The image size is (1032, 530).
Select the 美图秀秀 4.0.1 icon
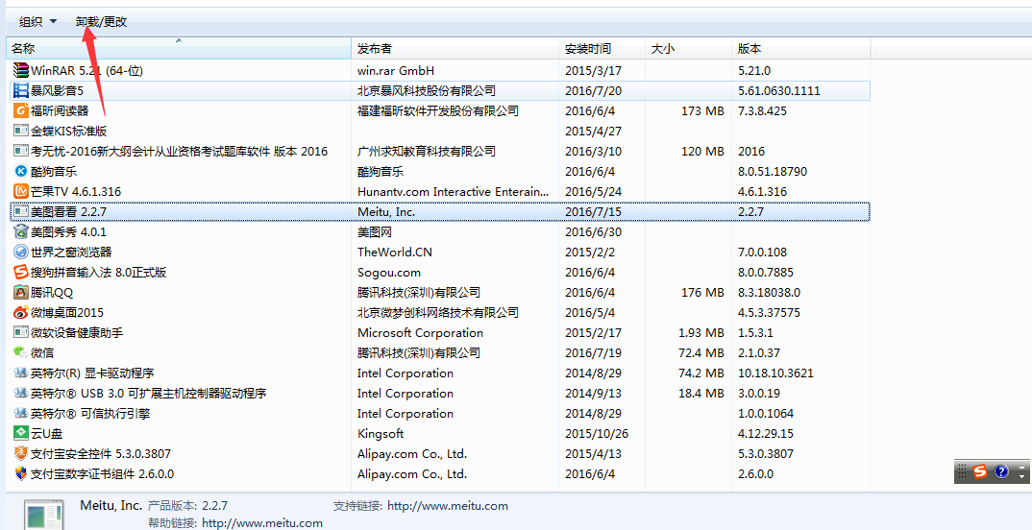[x=21, y=232]
